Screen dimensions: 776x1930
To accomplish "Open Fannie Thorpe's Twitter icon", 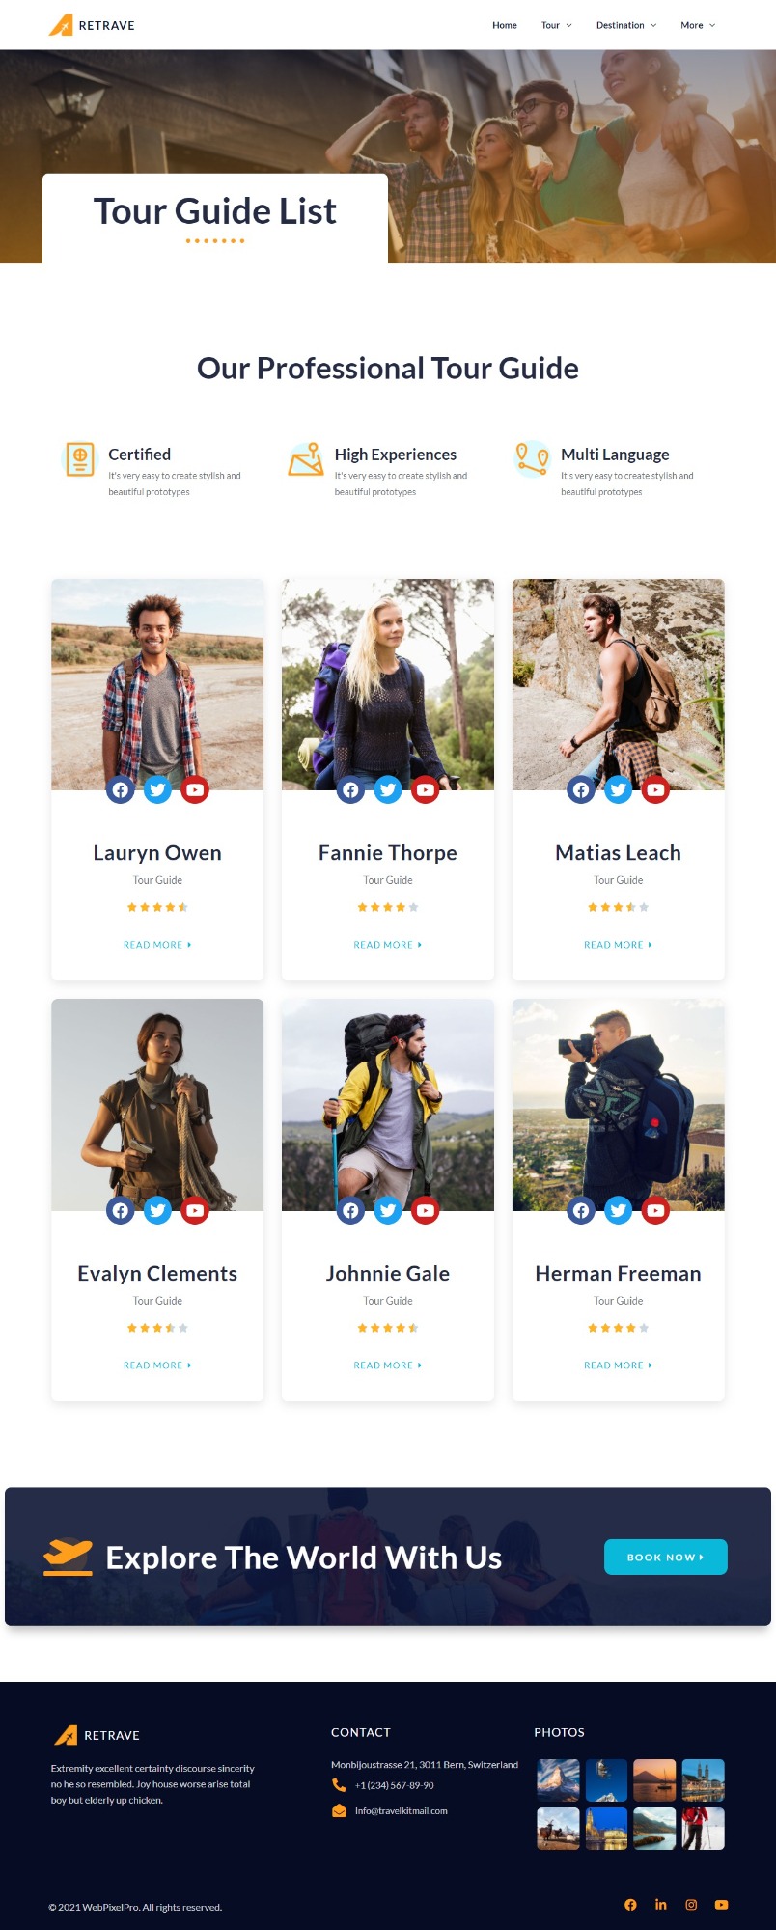I will [388, 789].
